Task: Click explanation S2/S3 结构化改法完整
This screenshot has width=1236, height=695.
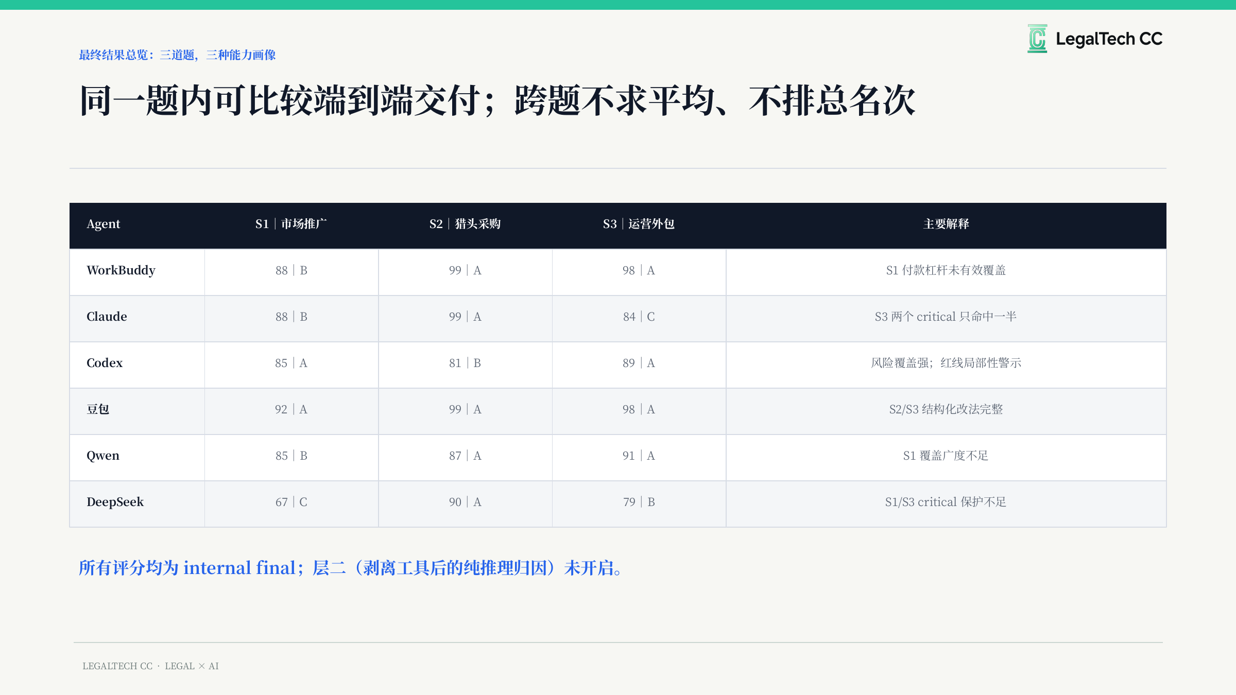Action: coord(946,409)
